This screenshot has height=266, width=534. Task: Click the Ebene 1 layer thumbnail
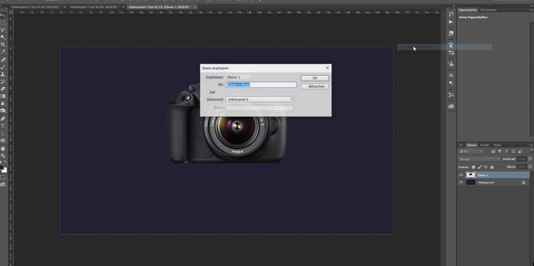pyautogui.click(x=471, y=175)
